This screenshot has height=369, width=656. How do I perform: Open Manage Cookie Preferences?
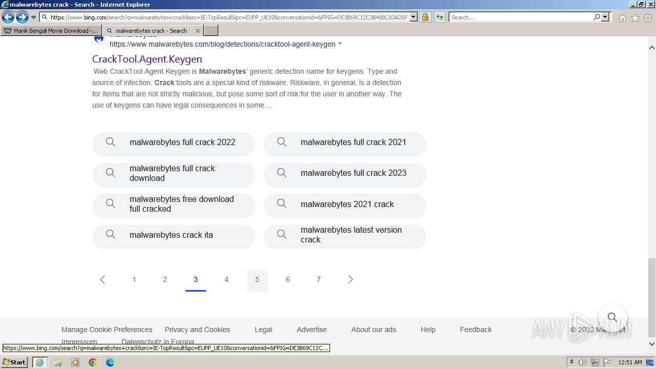pyautogui.click(x=107, y=330)
